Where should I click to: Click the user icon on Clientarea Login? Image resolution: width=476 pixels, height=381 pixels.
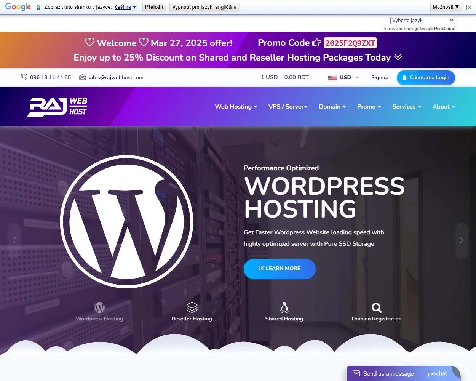[404, 78]
